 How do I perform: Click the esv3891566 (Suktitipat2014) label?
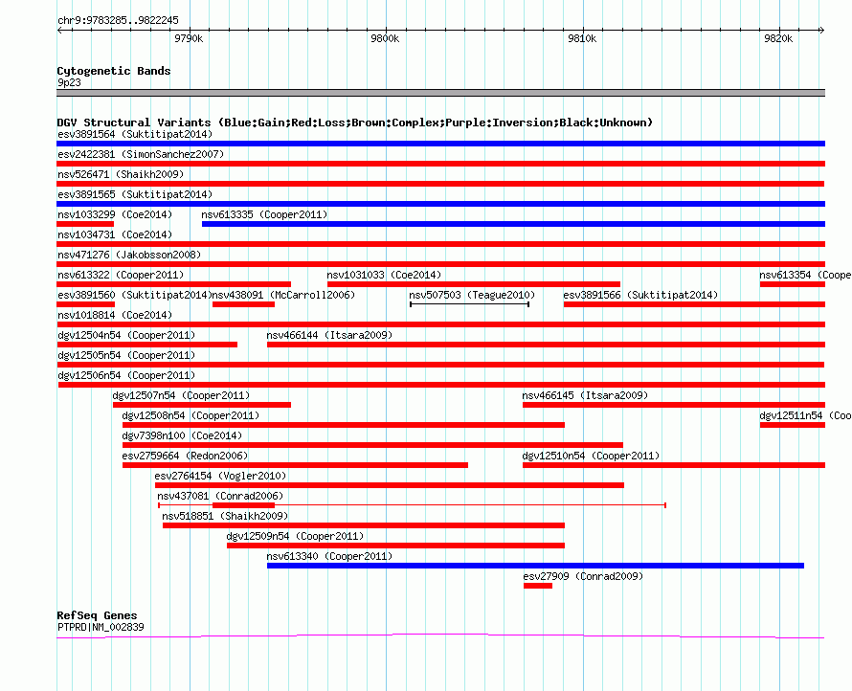[640, 295]
